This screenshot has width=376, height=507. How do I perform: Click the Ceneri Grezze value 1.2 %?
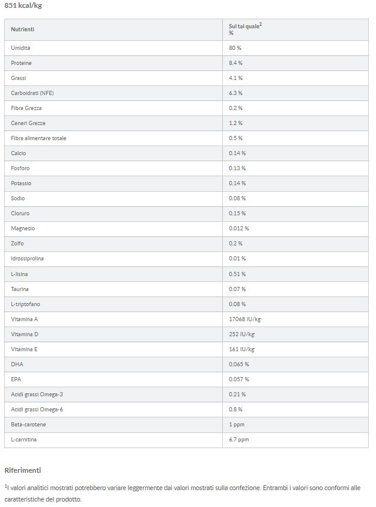coord(235,123)
